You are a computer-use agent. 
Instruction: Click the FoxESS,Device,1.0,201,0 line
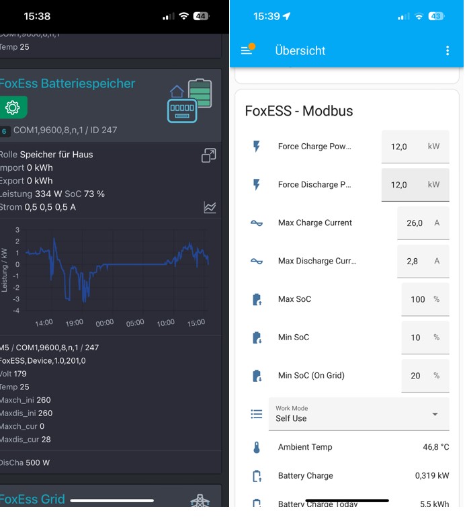(42, 361)
